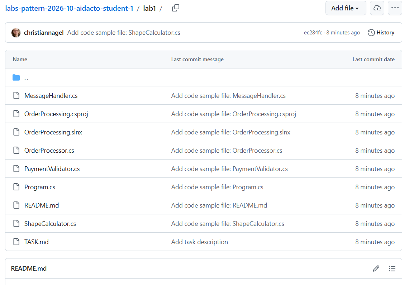The height and width of the screenshot is (285, 404).
Task: Open ShapeCalculator.cs file
Action: click(x=50, y=224)
